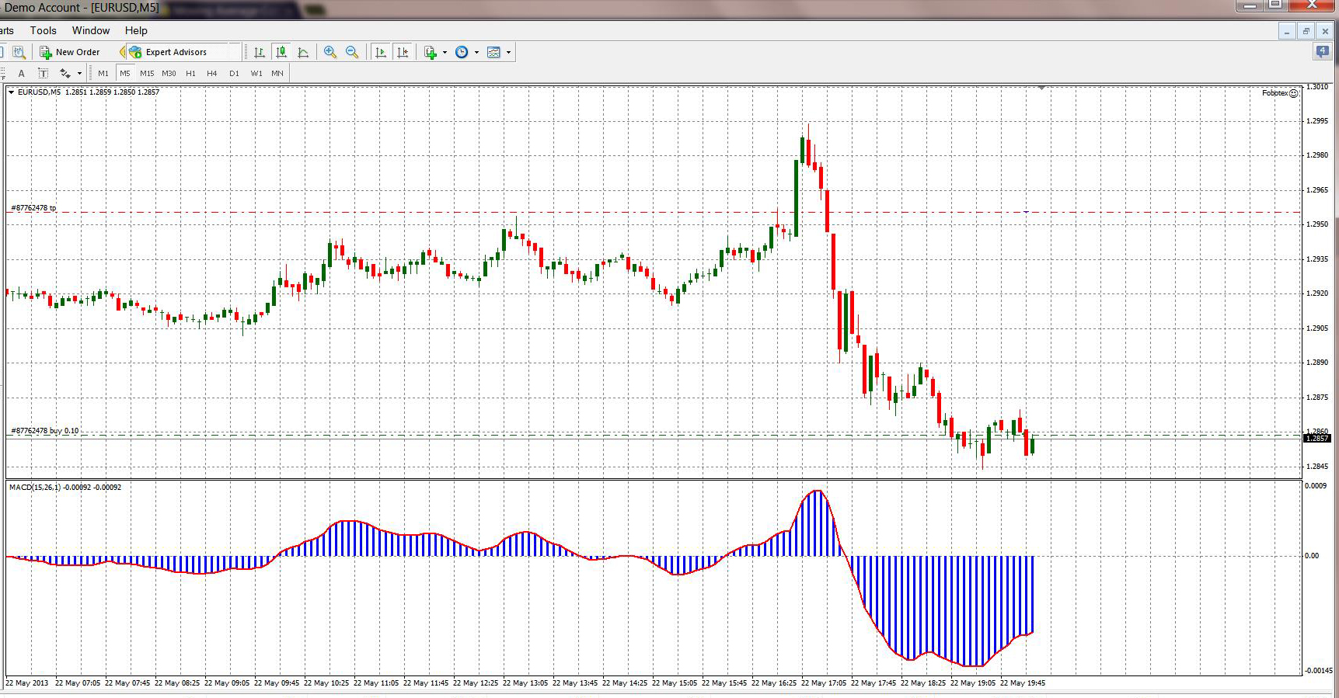Switch chart to bar chart mode

[260, 52]
